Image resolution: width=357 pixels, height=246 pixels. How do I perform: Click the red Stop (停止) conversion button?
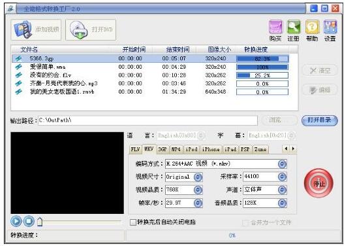coord(318,183)
